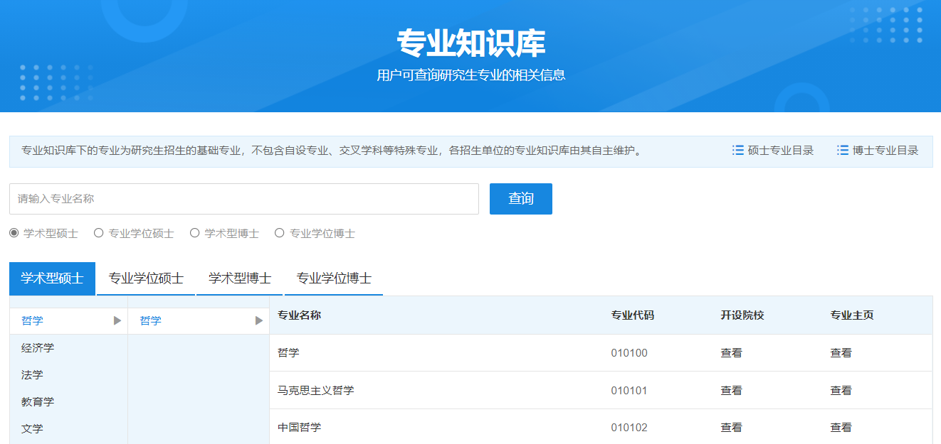
Task: Click the arrow icon next to 哲学 category
Action: (116, 320)
